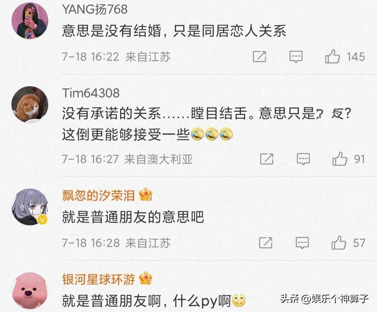Click the share icon on Tim64308's comment
The image size is (377, 312).
pos(267,159)
